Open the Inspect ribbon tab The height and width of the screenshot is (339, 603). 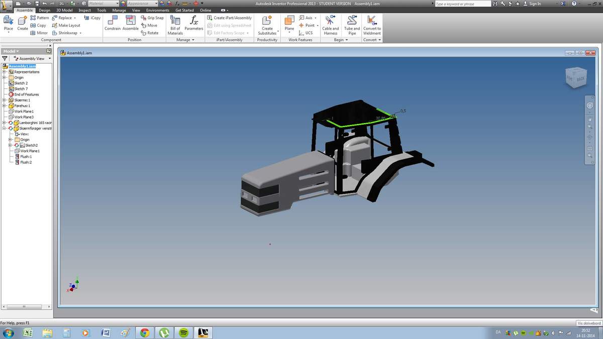point(84,10)
